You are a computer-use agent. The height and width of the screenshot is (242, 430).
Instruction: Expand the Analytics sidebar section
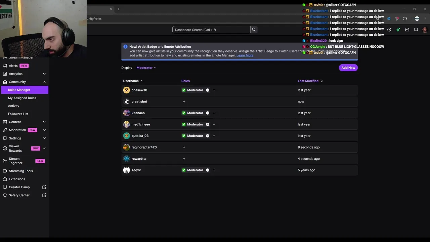point(44,74)
